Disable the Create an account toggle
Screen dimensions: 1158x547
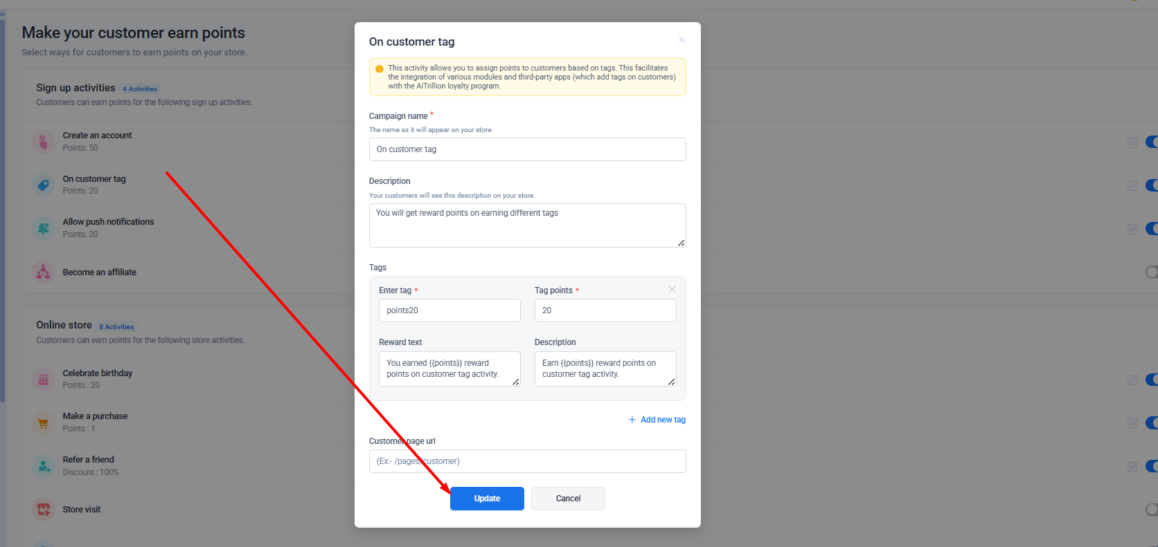pyautogui.click(x=1151, y=142)
